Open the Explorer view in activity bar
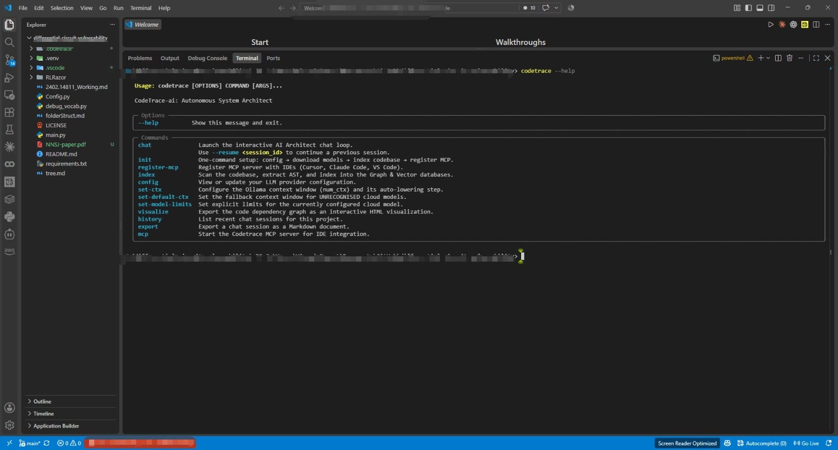The image size is (838, 450). tap(9, 25)
